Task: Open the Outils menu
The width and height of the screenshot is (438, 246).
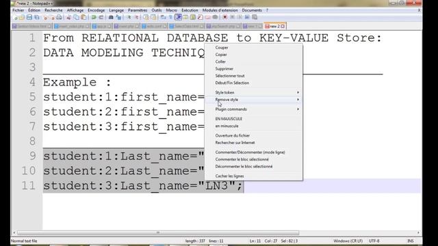Action: pyautogui.click(x=157, y=10)
